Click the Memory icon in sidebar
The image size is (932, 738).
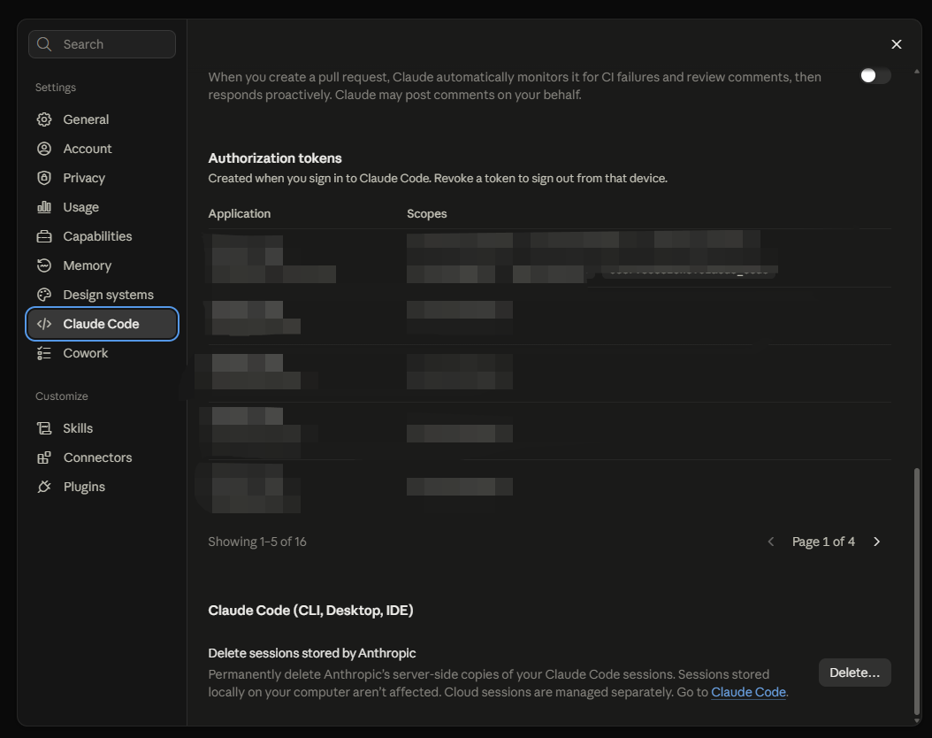point(44,265)
